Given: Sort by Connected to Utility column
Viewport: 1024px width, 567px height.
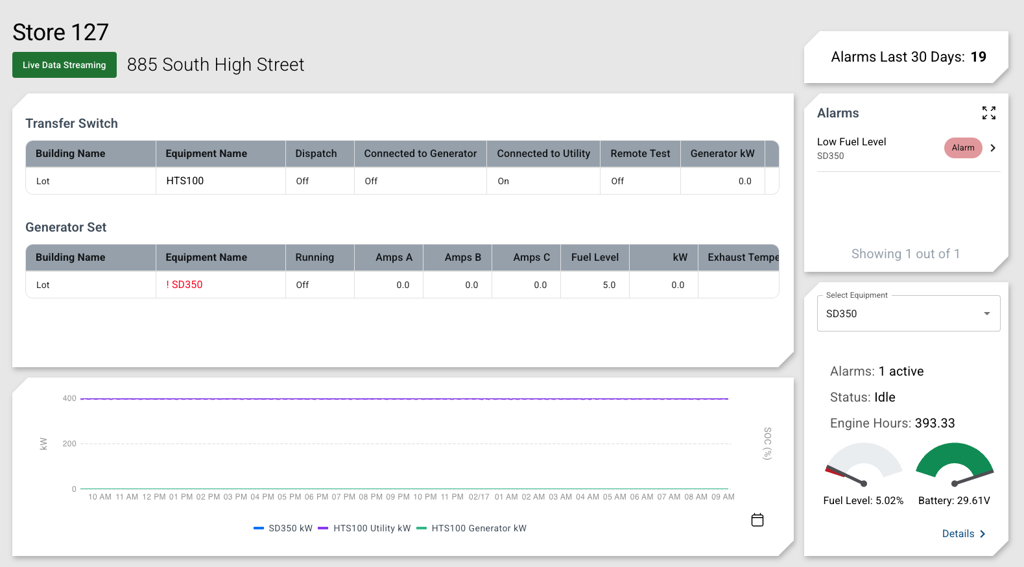Looking at the screenshot, I should pos(543,154).
